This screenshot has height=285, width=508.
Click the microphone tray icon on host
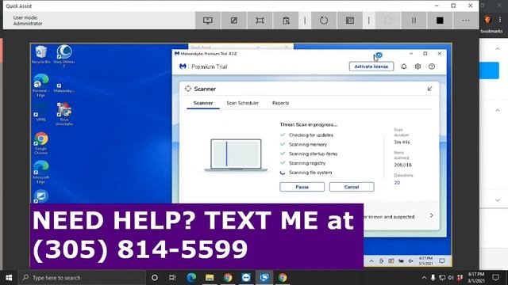pyautogui.click(x=433, y=278)
